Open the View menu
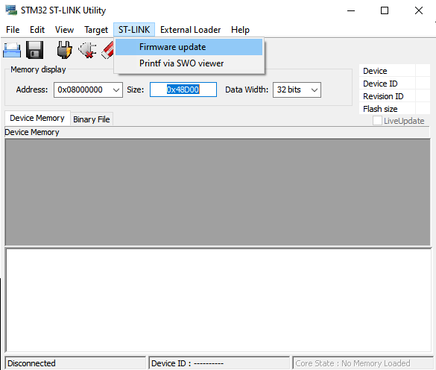The width and height of the screenshot is (436, 370). point(65,30)
